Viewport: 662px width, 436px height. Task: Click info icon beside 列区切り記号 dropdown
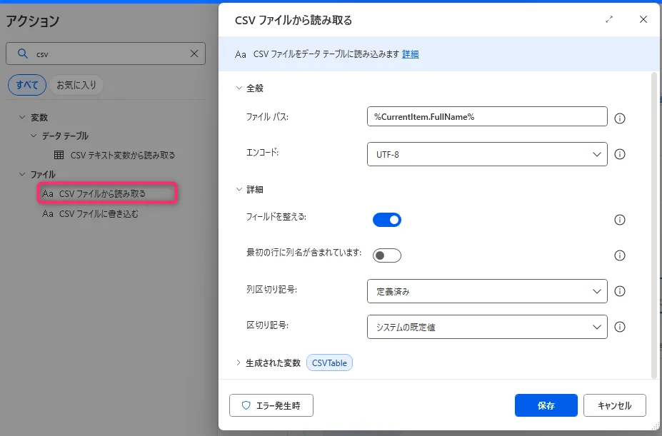[x=620, y=291]
